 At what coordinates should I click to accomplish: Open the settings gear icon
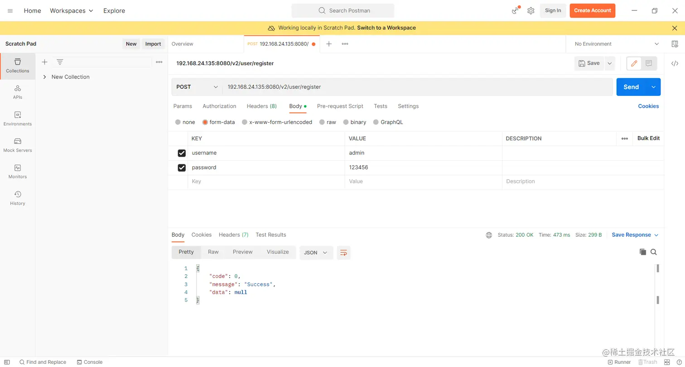[x=531, y=10]
